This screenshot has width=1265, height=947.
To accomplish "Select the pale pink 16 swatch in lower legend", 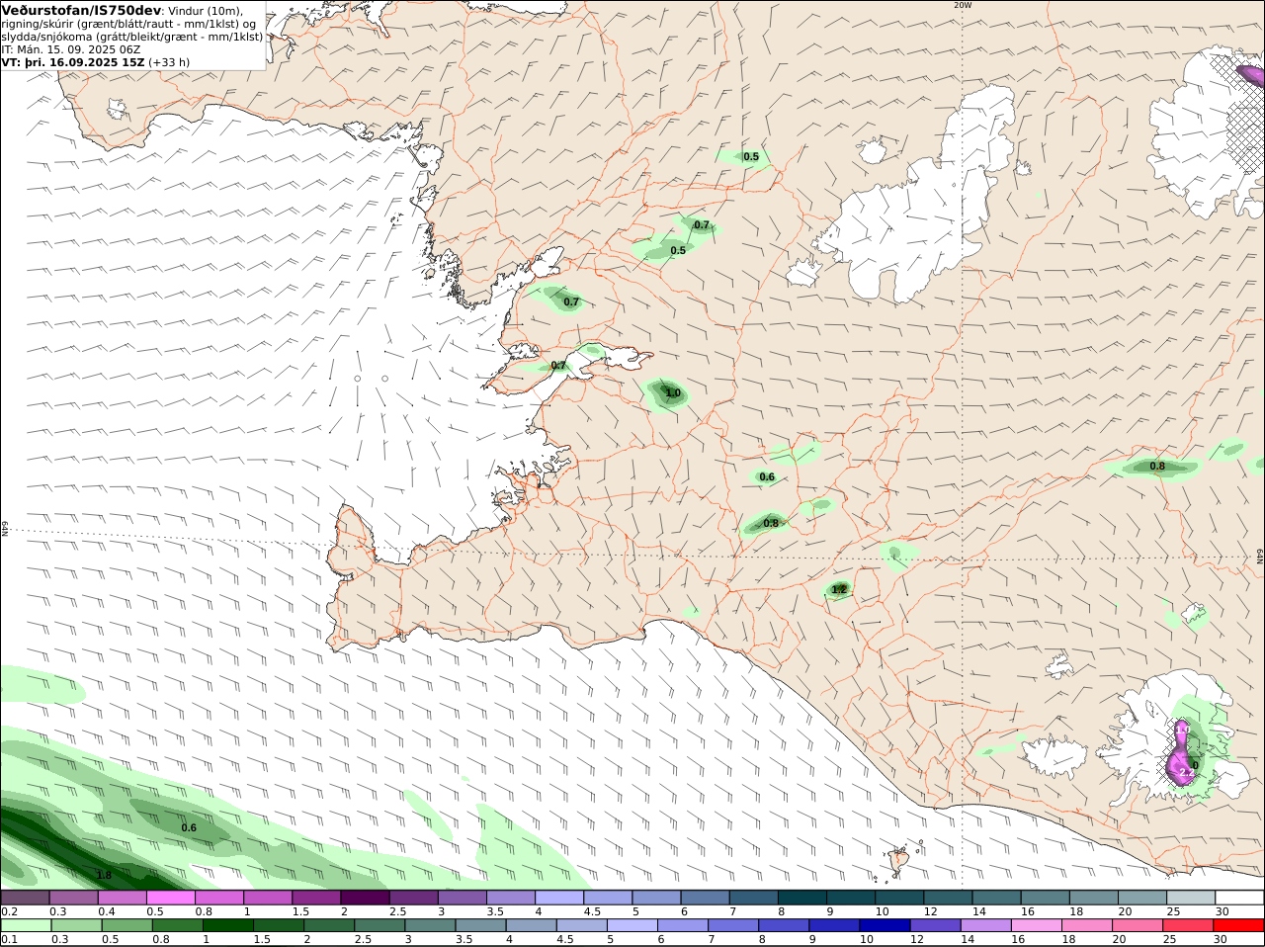I will 1037,925.
